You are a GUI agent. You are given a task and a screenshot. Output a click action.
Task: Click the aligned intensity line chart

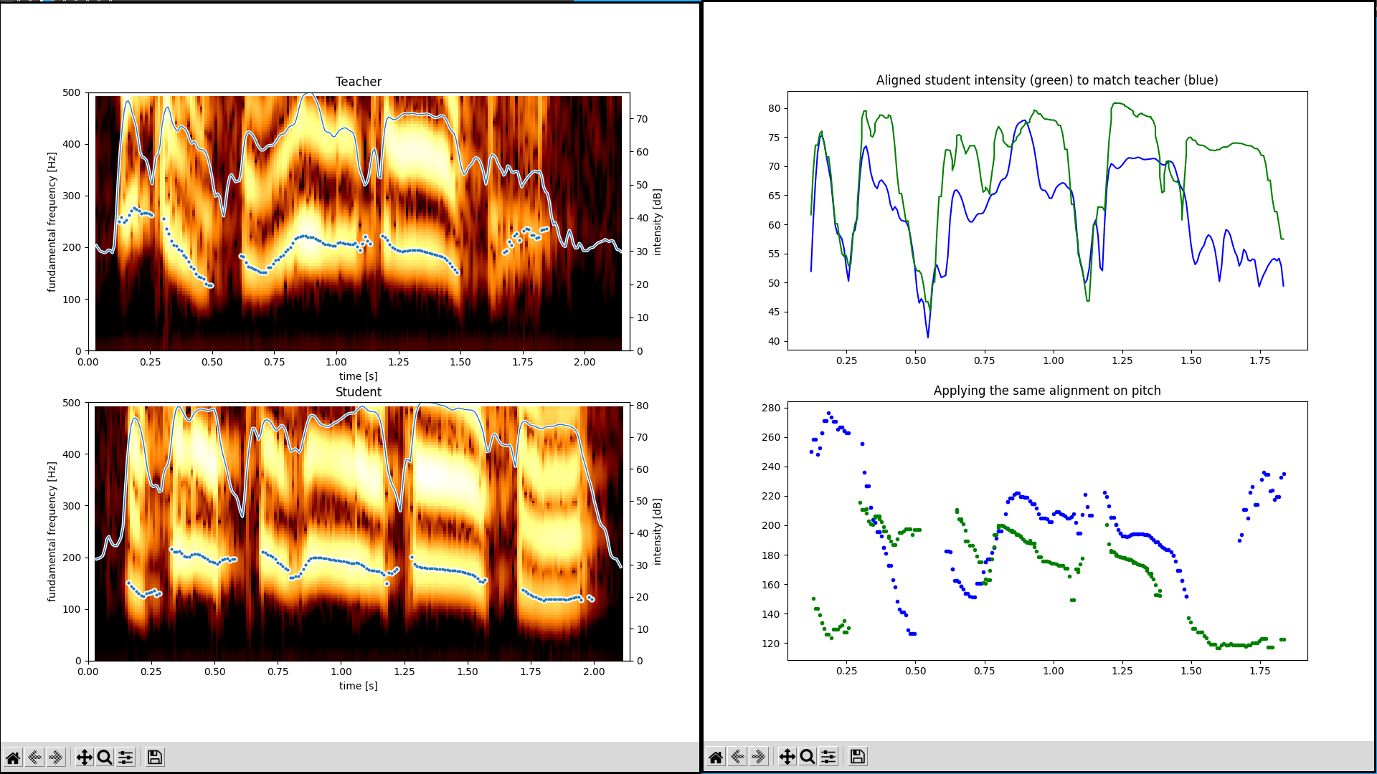pyautogui.click(x=1047, y=221)
